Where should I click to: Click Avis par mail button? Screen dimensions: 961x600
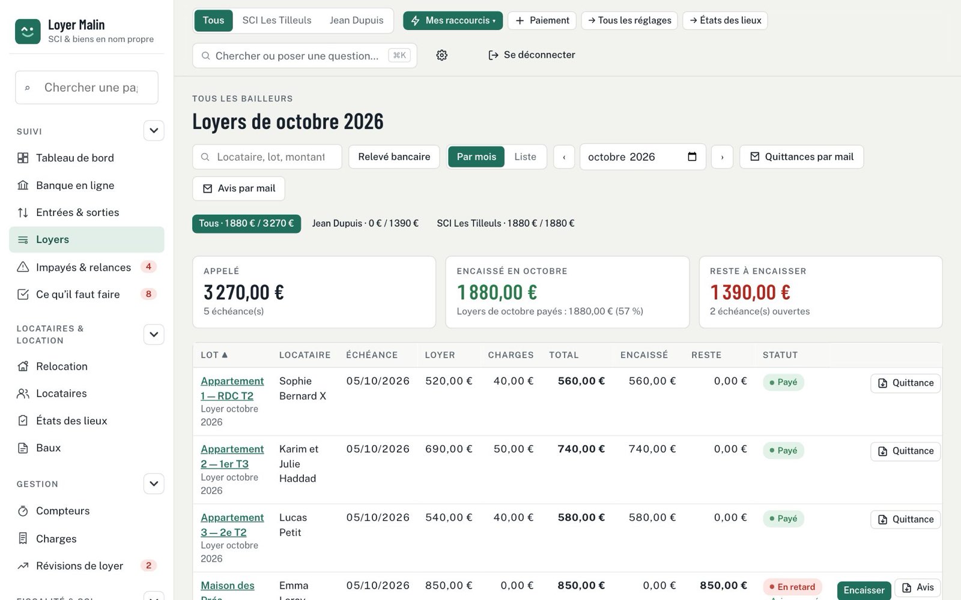[238, 188]
